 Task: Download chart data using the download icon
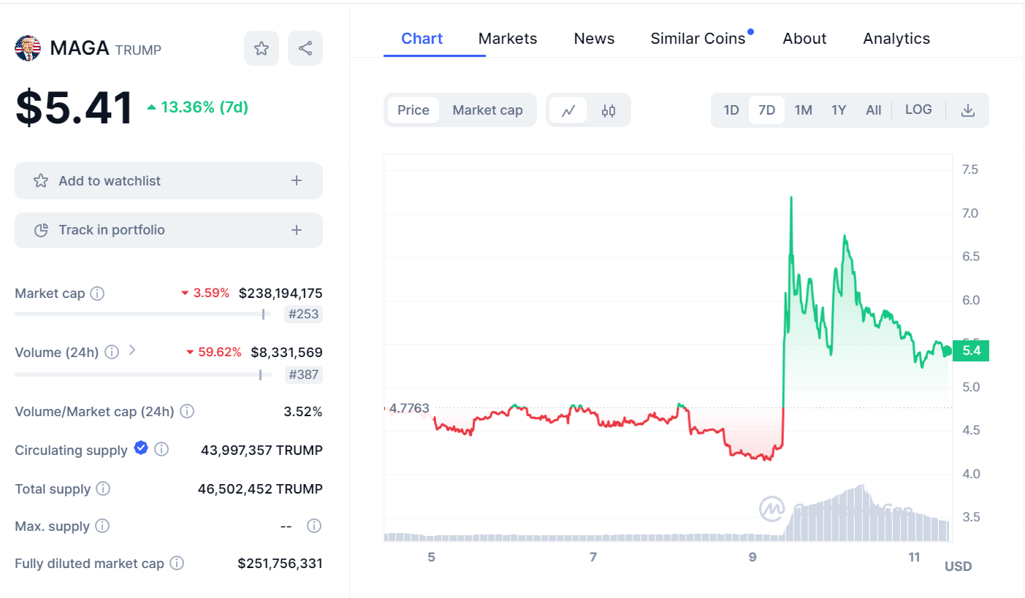967,110
